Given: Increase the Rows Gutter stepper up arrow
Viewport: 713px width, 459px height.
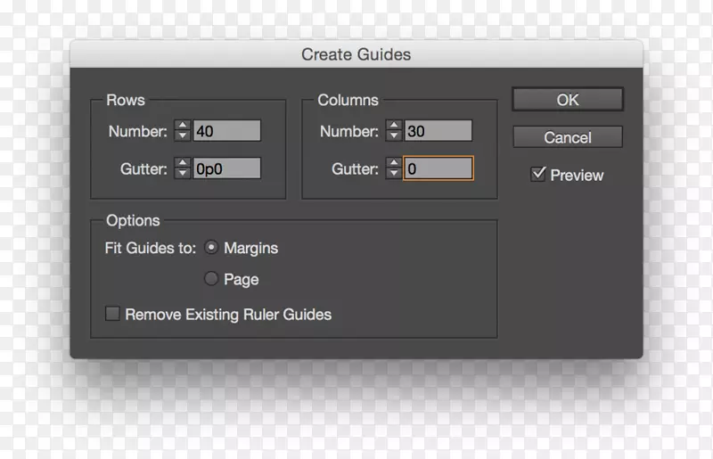Looking at the screenshot, I should click(183, 163).
